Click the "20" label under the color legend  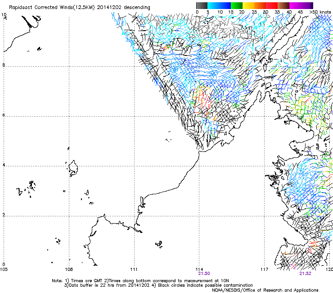click(x=242, y=12)
